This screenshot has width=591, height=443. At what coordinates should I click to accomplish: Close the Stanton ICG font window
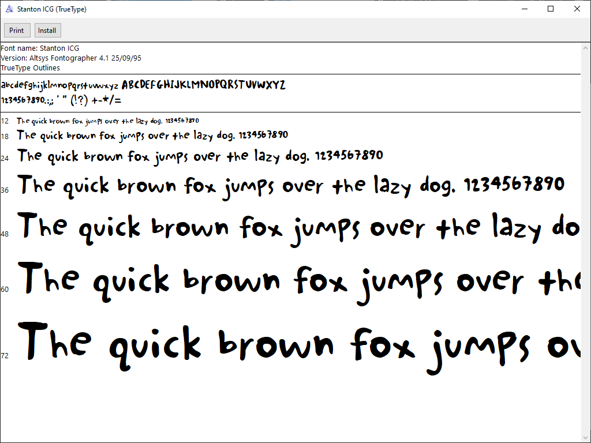pyautogui.click(x=577, y=9)
